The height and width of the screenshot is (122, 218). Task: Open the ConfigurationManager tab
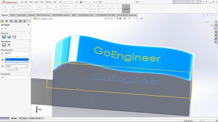(11, 21)
